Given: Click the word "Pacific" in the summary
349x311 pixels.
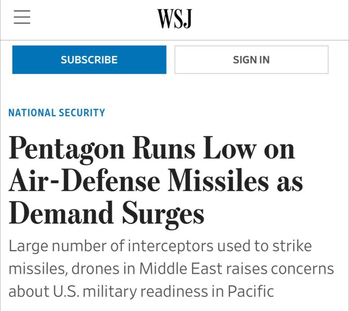Looking at the screenshot, I should click(x=250, y=291).
